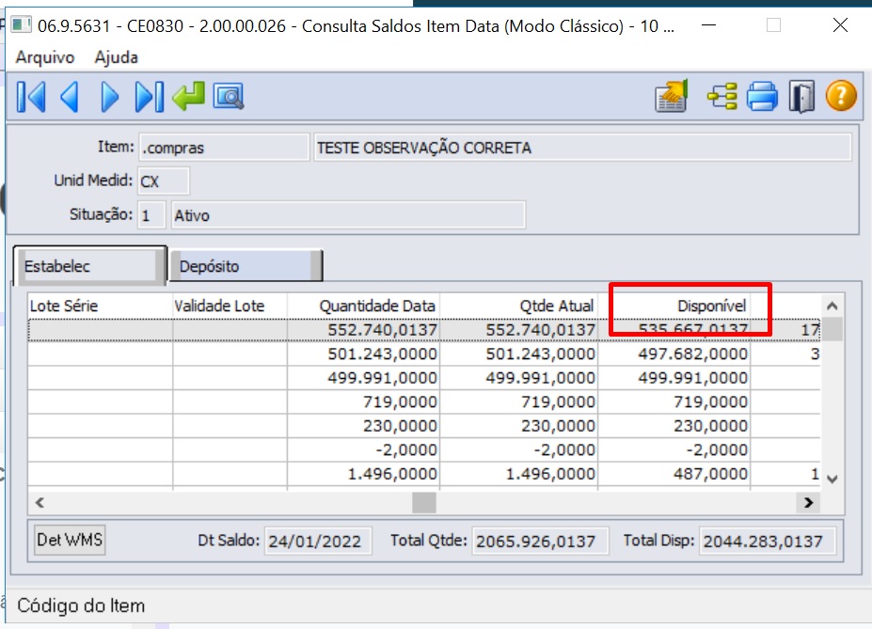Viewport: 872px width, 629px height.
Task: Click the Det WMS button
Action: pos(70,540)
